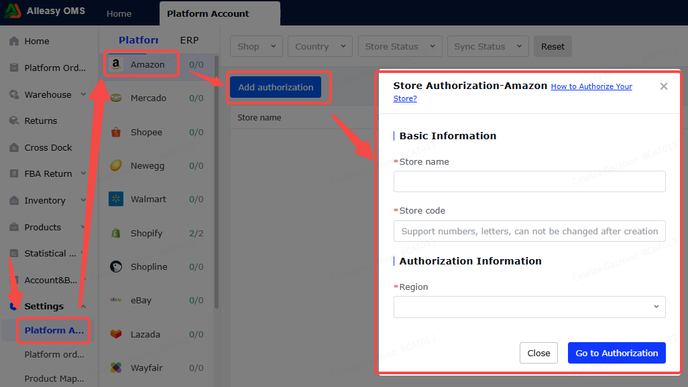Close the Store Authorization dialog with X
This screenshot has height=387, width=688.
tap(664, 86)
